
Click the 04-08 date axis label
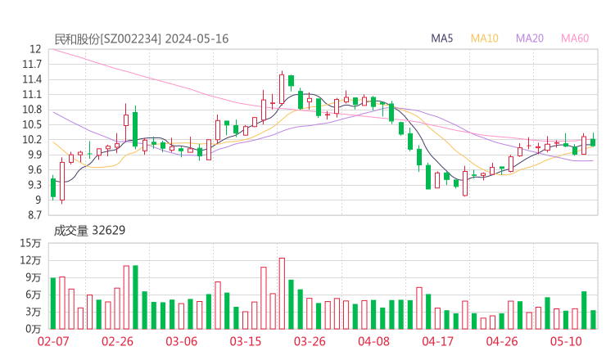tap(373, 341)
